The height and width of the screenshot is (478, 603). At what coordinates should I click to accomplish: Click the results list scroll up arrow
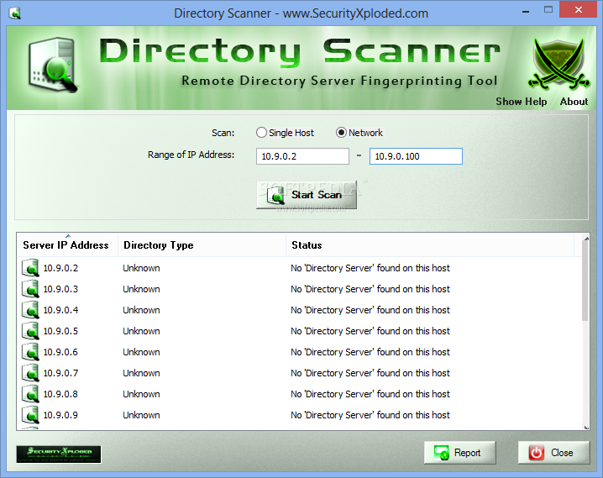pos(586,239)
